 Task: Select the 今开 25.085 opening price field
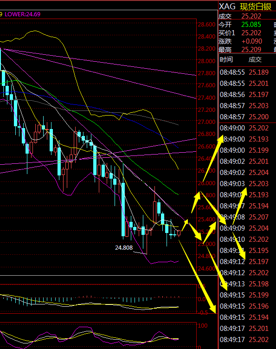[x=240, y=25]
